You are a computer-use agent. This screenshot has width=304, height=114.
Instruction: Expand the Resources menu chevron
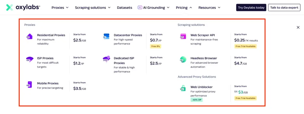click(219, 7)
